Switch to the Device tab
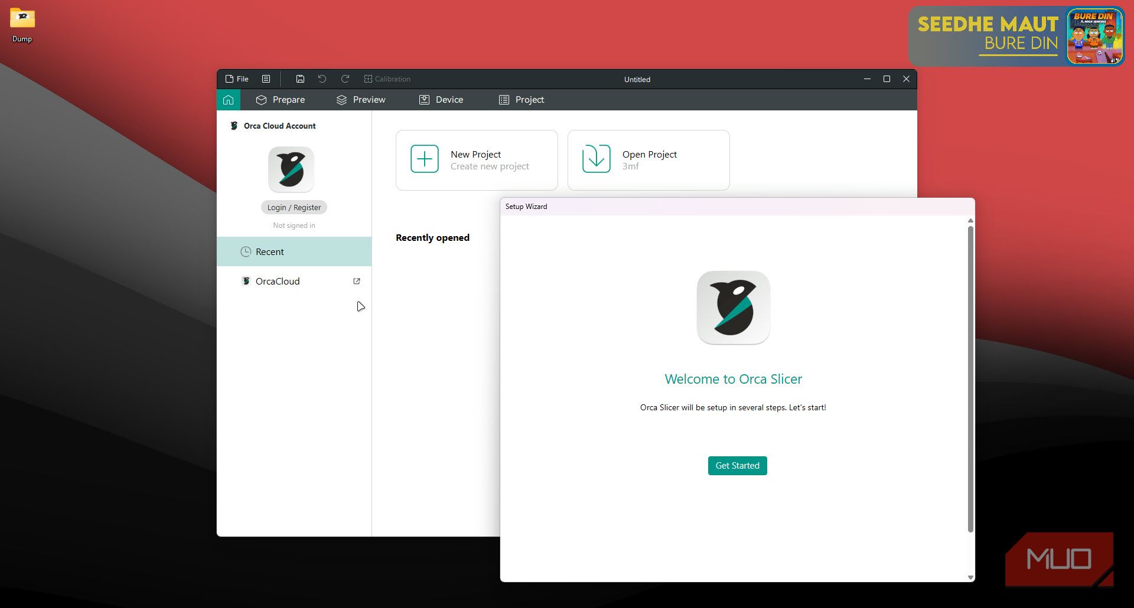The image size is (1134, 608). pos(441,100)
